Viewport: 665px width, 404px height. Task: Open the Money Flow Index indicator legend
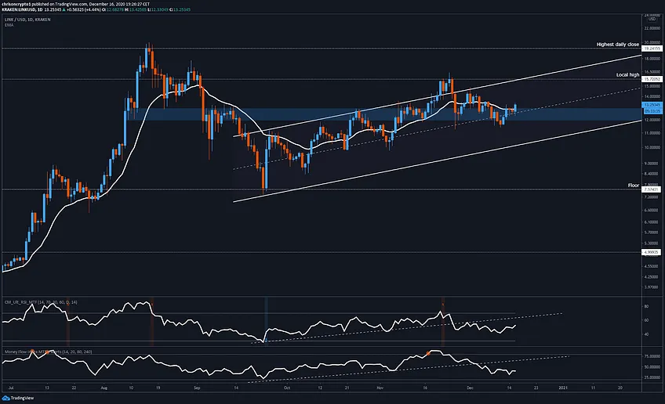pyautogui.click(x=48, y=352)
